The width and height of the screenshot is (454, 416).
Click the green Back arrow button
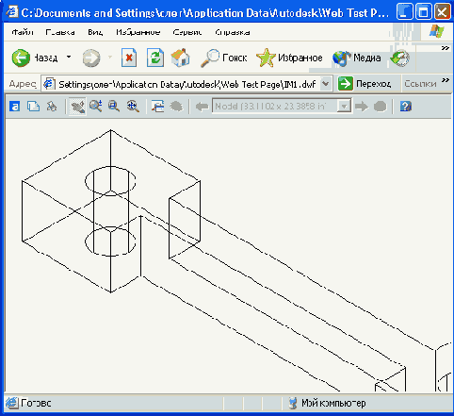pos(21,58)
